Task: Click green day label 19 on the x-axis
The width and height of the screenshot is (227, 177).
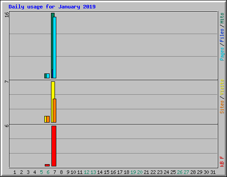Action: click(x=133, y=172)
